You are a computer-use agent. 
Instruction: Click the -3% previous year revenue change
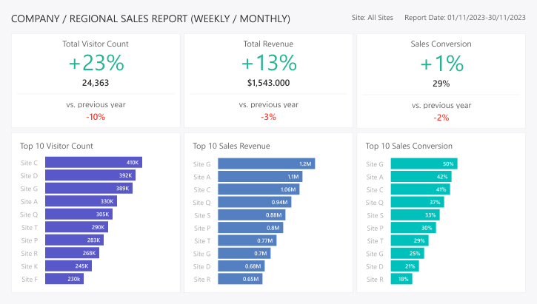(x=268, y=117)
